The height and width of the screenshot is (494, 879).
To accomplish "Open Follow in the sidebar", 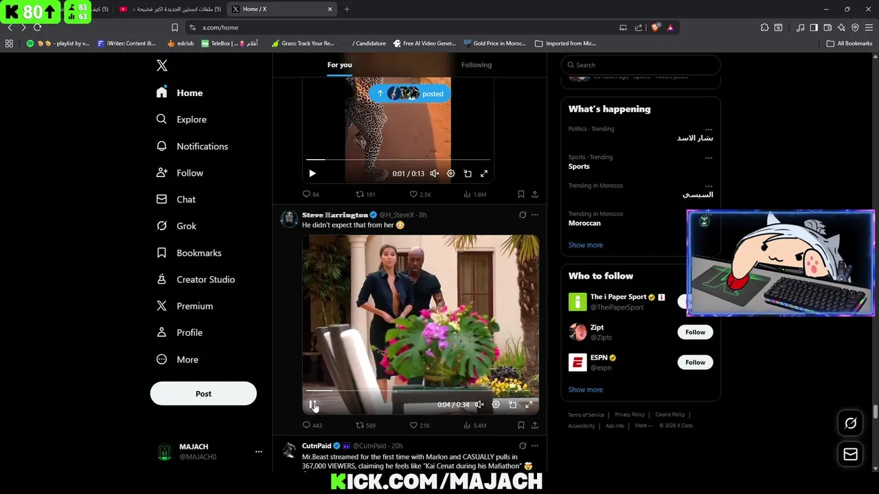I will [x=180, y=173].
